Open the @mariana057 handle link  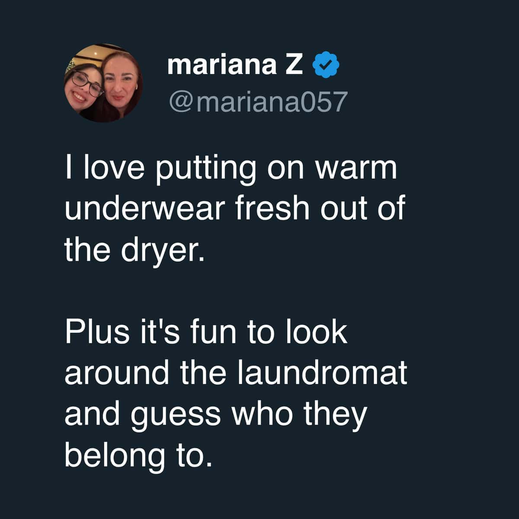(258, 102)
